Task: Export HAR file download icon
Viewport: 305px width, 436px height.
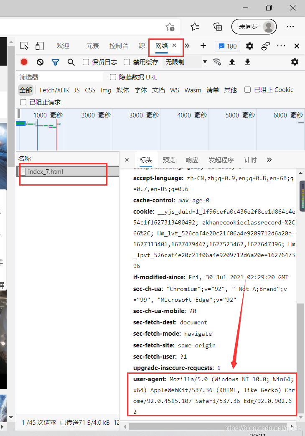Action: point(247,62)
